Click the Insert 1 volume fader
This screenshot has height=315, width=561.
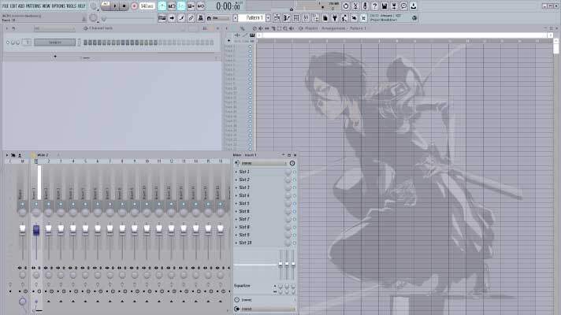(35, 230)
